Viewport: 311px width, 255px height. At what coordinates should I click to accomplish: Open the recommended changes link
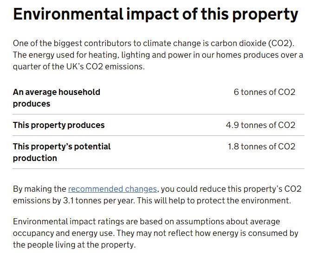[x=112, y=189]
